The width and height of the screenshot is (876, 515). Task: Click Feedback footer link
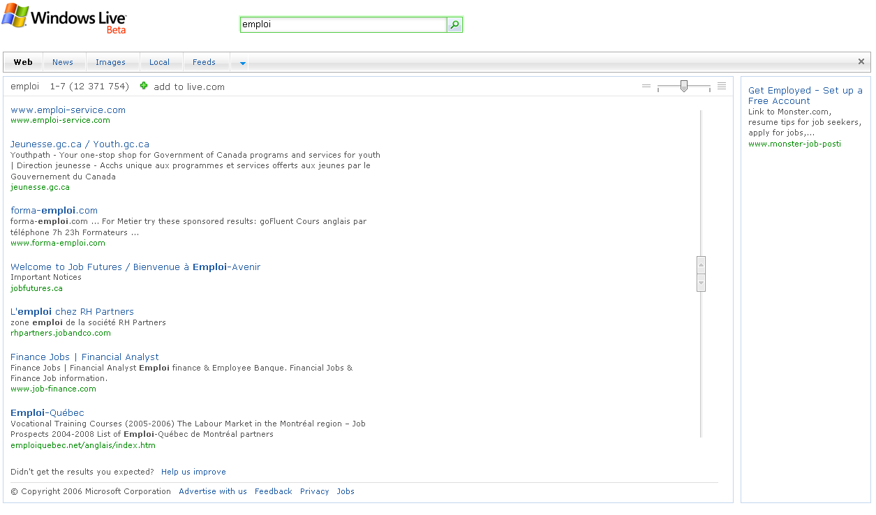tap(273, 491)
